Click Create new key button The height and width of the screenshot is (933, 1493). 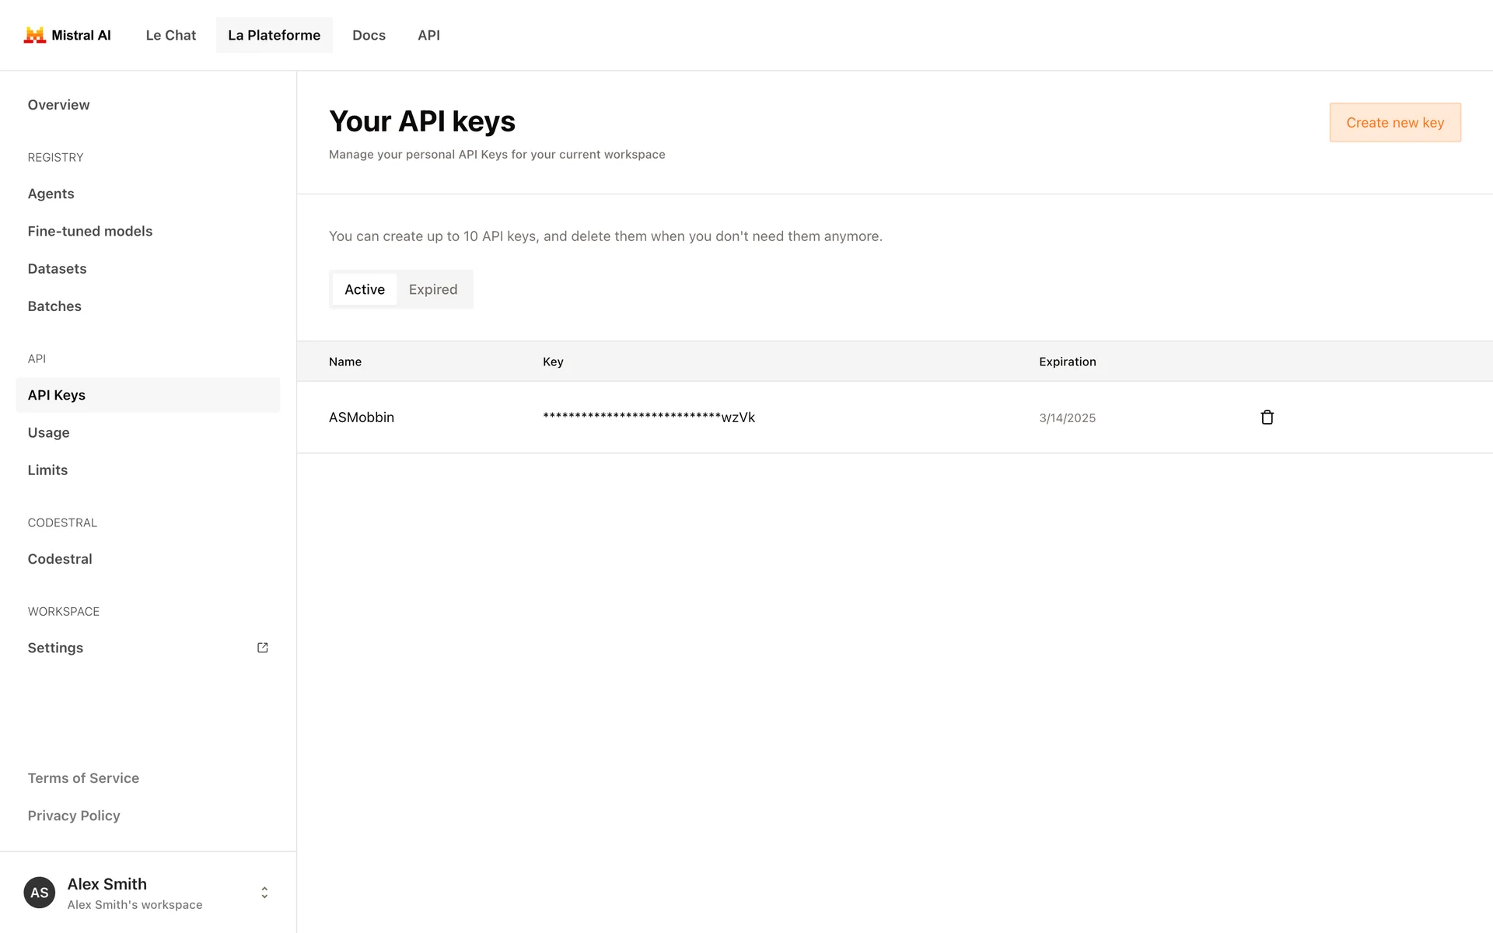(x=1394, y=123)
